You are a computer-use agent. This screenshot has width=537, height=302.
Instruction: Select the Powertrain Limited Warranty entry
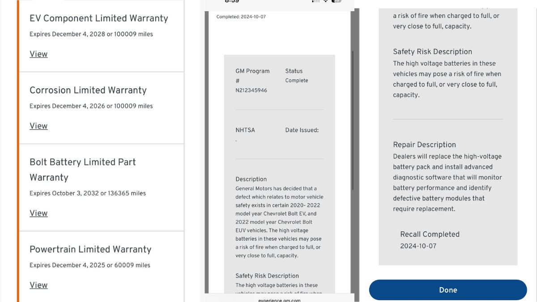pyautogui.click(x=90, y=250)
